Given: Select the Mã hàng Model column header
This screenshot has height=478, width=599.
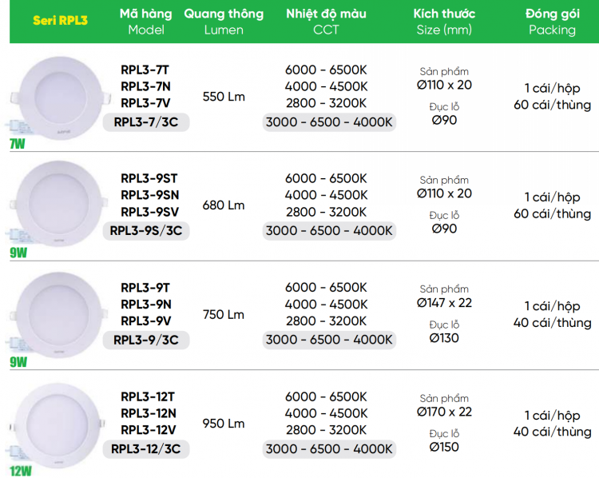Looking at the screenshot, I should click(x=146, y=22).
